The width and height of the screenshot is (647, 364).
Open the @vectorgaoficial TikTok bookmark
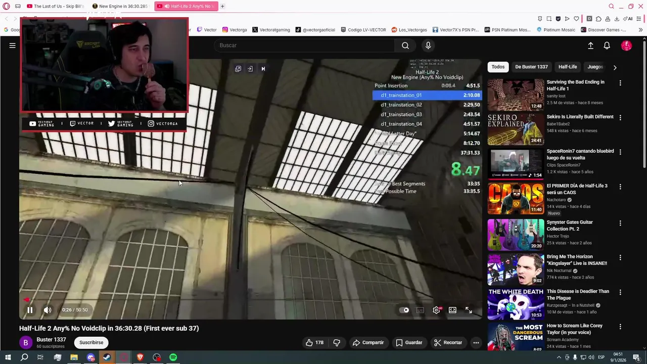coord(315,30)
